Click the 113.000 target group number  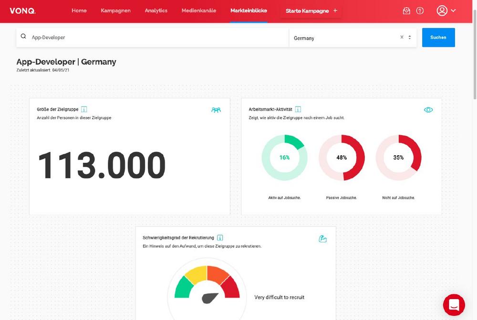point(102,165)
